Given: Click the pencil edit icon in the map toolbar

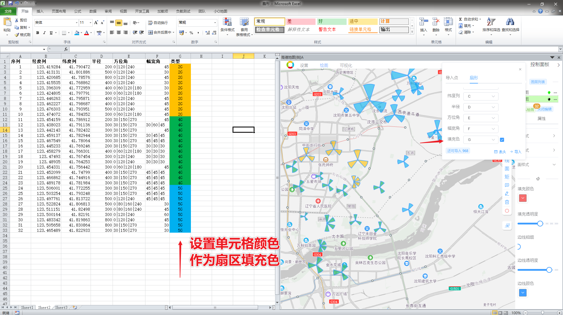Looking at the screenshot, I should pyautogui.click(x=507, y=194).
